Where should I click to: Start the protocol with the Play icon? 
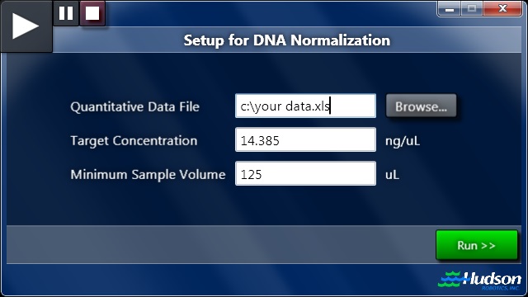(x=26, y=26)
